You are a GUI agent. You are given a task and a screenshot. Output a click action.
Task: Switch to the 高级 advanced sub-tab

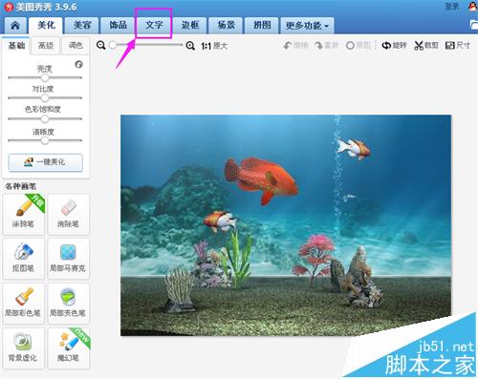(46, 46)
